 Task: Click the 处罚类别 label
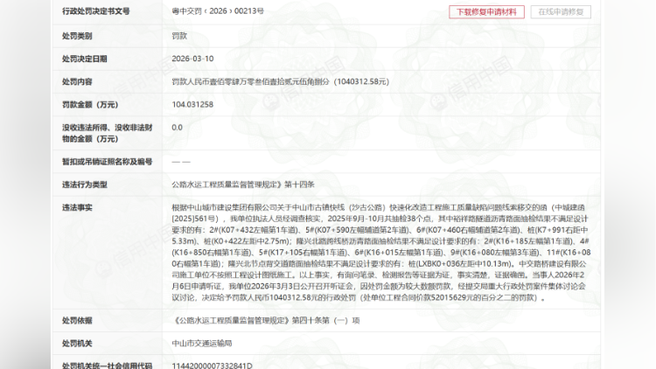[x=77, y=36]
